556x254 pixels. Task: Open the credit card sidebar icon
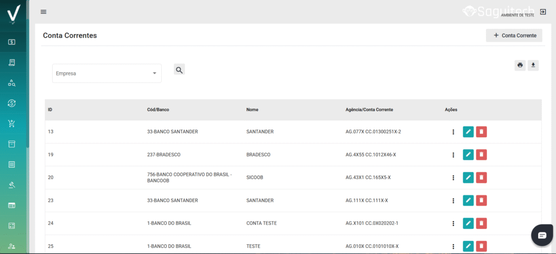coord(12,205)
